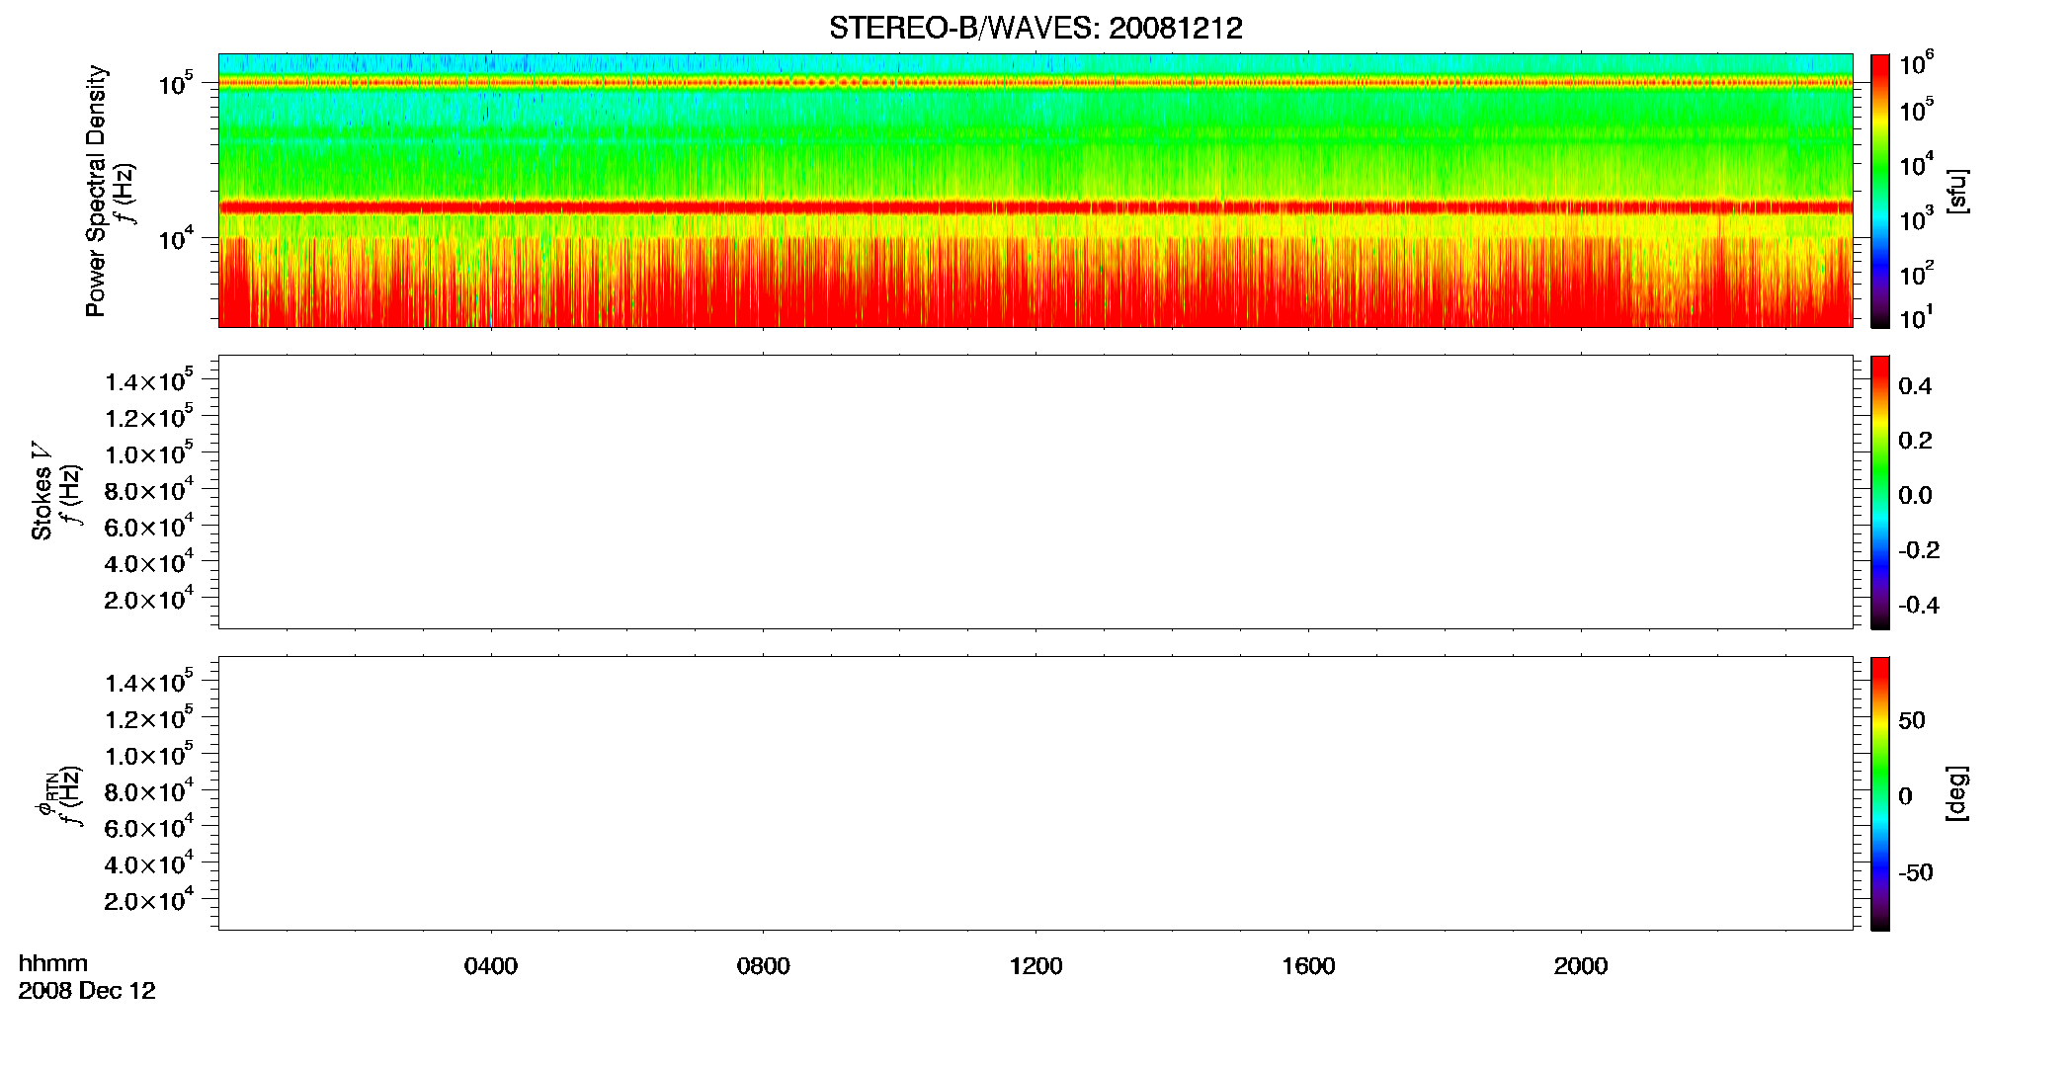The height and width of the screenshot is (1067, 2071).
Task: Click the Stokes V axis label
Action: point(41,491)
